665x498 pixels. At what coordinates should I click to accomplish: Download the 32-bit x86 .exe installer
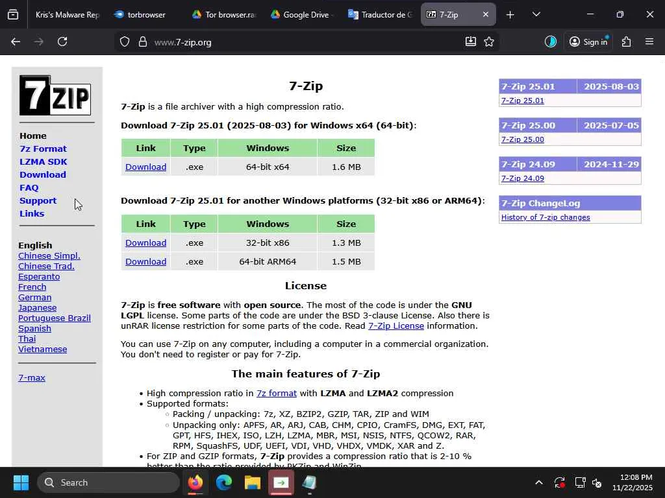tap(145, 243)
